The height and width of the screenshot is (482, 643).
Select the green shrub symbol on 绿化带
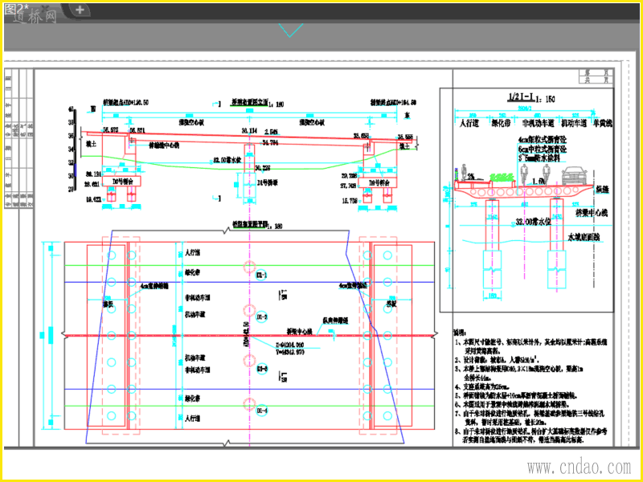coord(502,177)
